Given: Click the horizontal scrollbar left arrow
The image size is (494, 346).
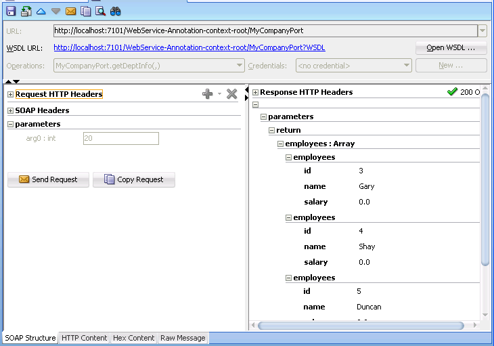Looking at the screenshot, I should 252,325.
